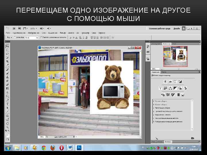Enable the Автовыбор checkbox
207x155 pixels.
point(15,38)
